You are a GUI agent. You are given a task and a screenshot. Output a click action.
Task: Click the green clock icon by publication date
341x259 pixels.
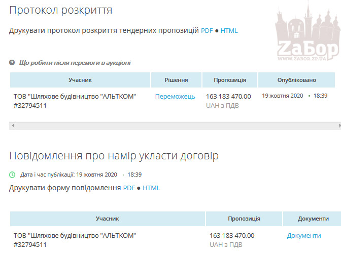13,175
